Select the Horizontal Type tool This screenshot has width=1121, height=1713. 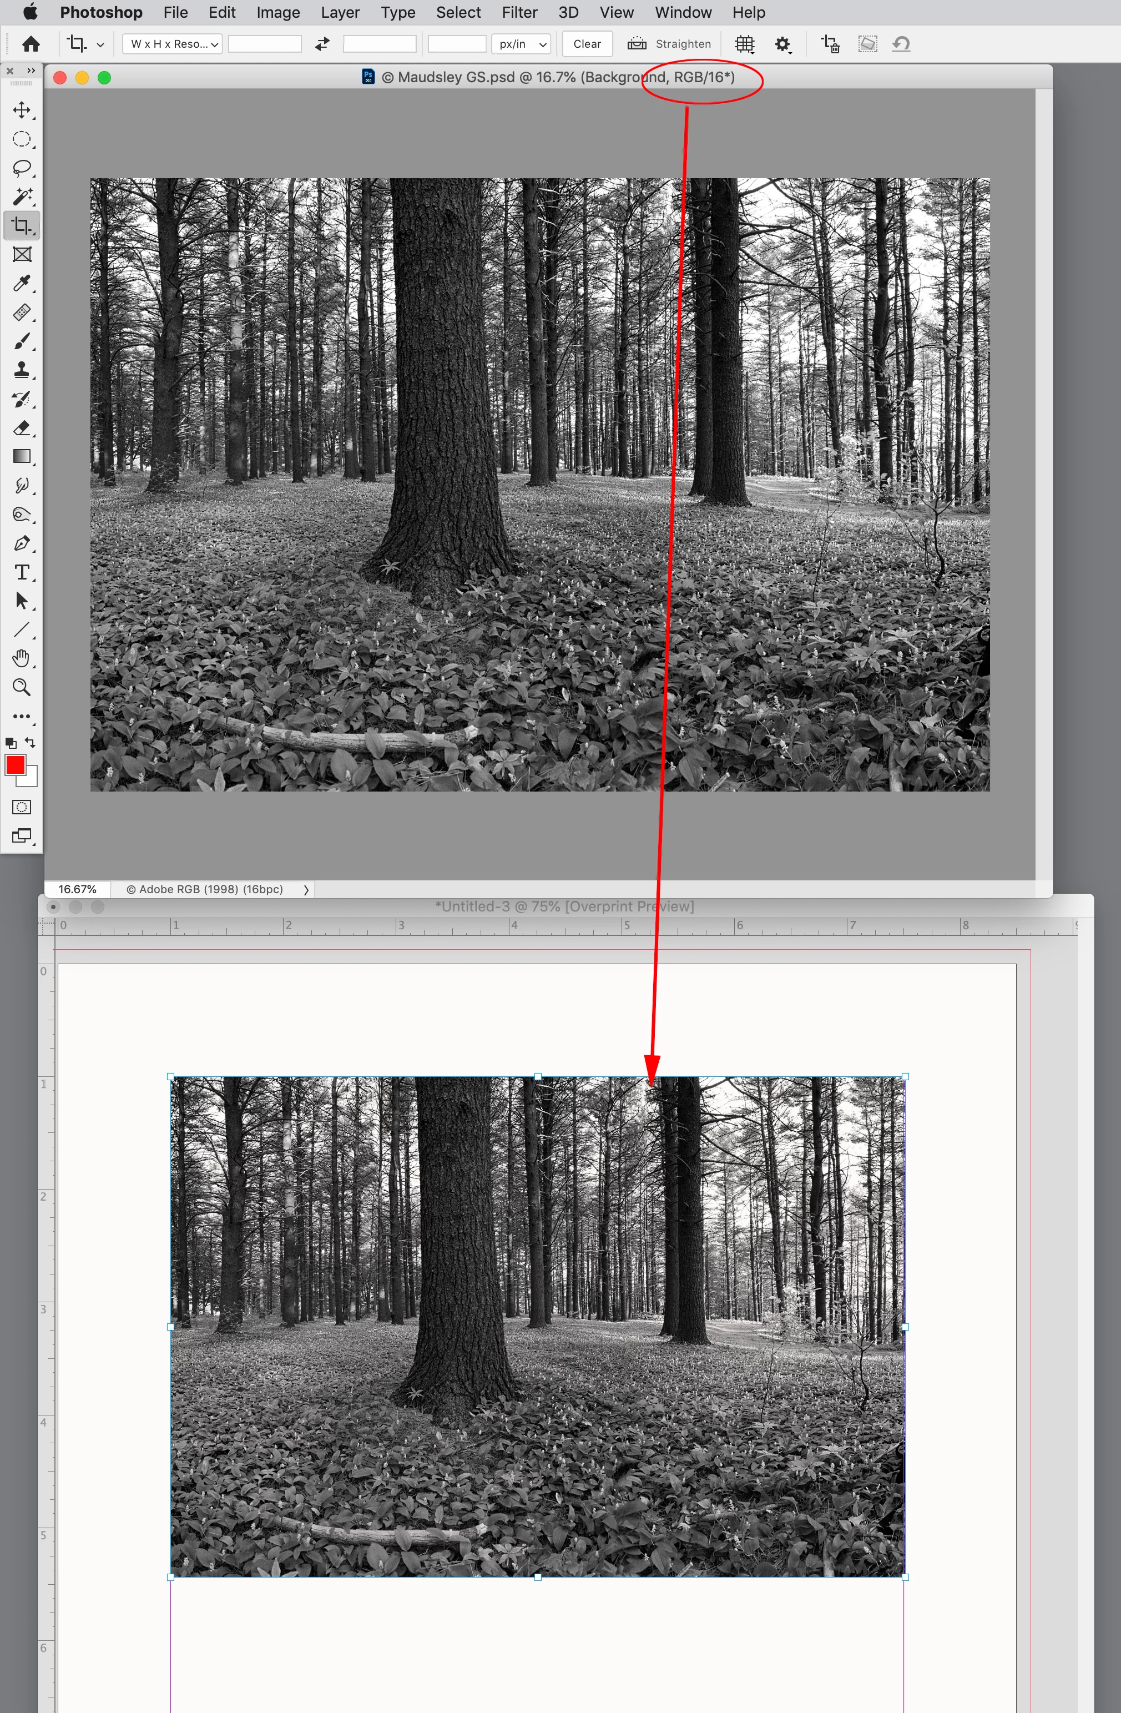(22, 572)
